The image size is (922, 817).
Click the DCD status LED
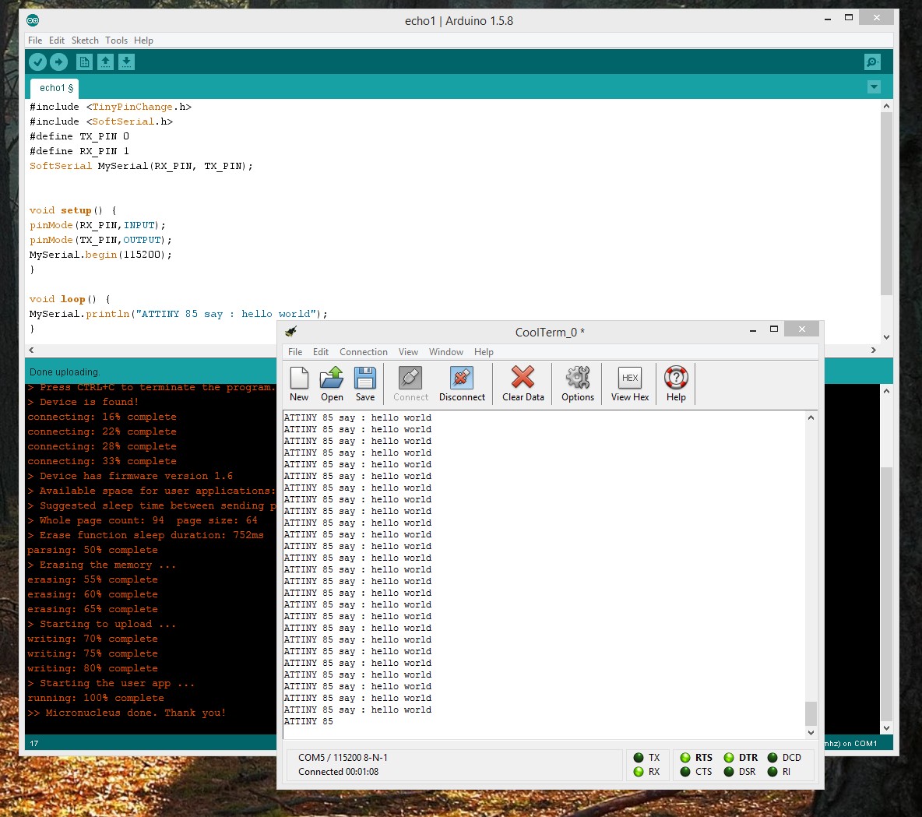click(772, 758)
